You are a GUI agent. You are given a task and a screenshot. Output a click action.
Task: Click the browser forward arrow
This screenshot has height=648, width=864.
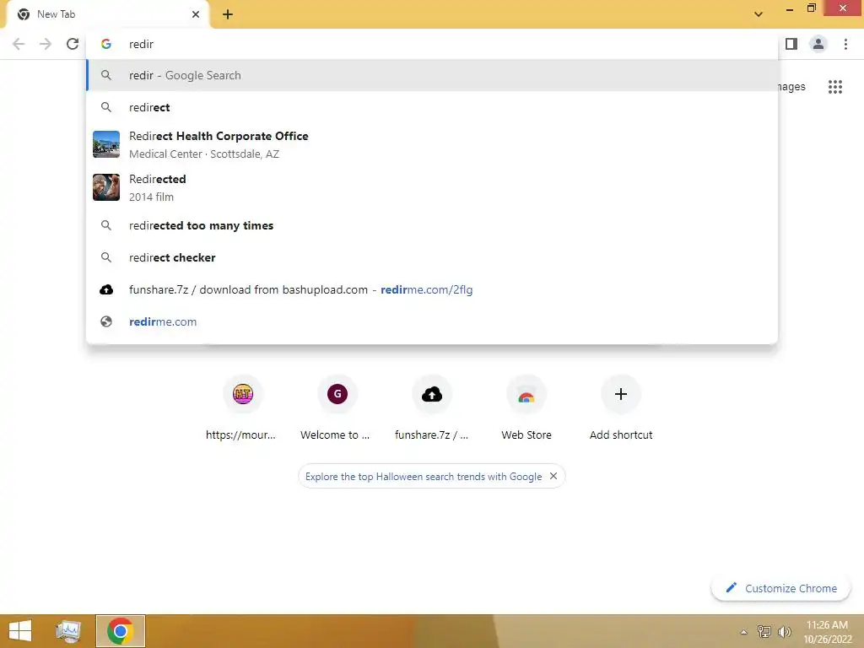[x=46, y=44]
